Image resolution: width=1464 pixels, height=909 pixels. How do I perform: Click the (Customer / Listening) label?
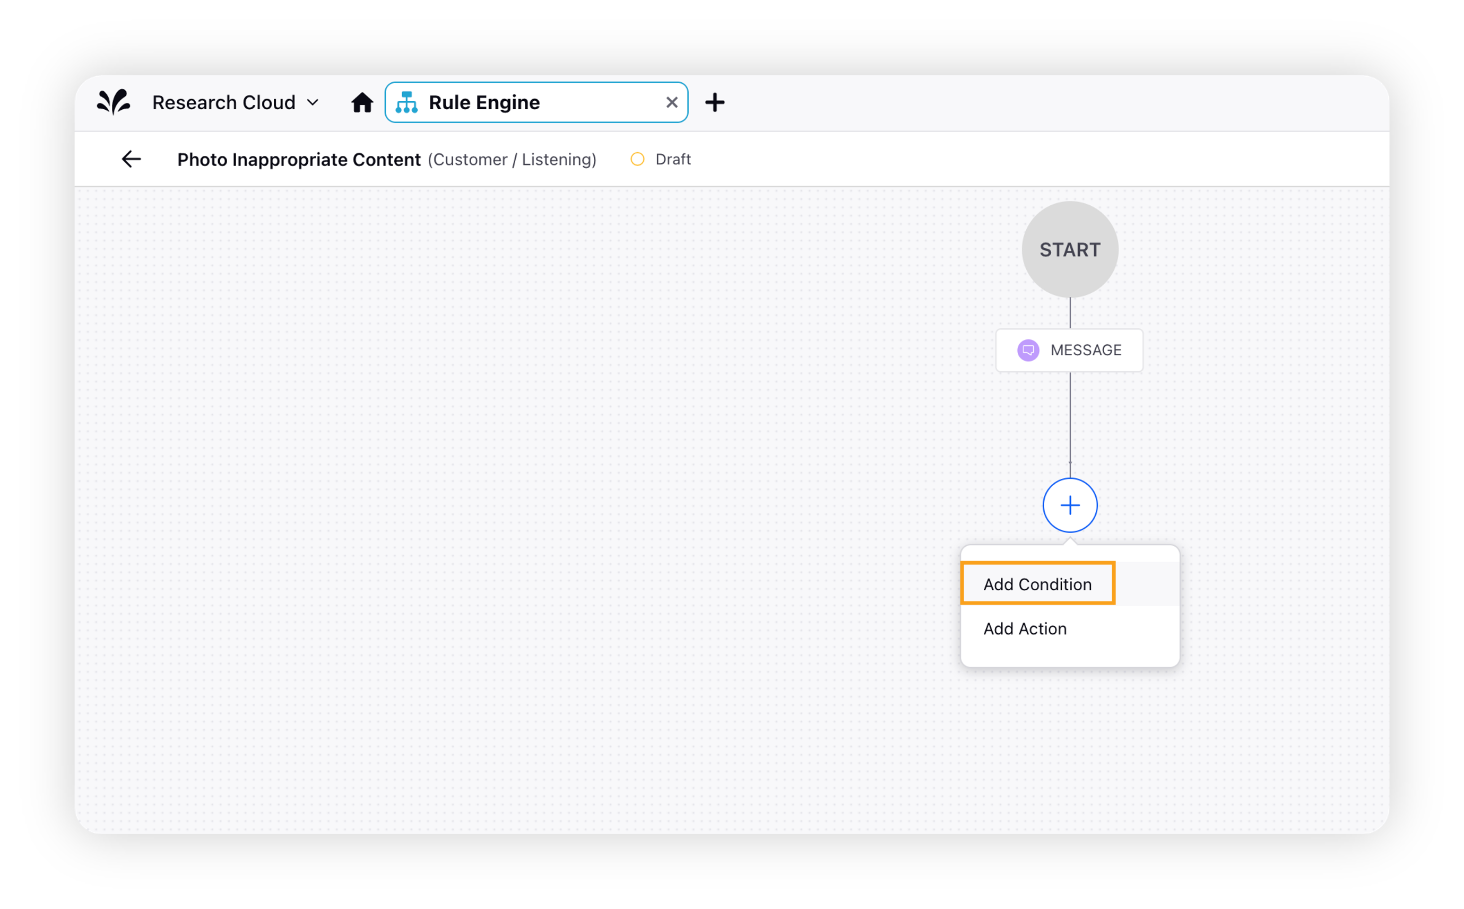coord(512,159)
